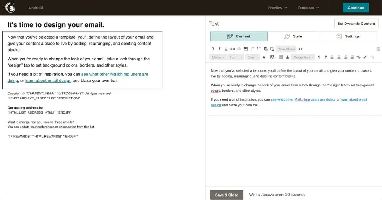Image resolution: width=382 pixels, height=200 pixels.
Task: Click the undo arrow icon
Action: tap(365, 57)
